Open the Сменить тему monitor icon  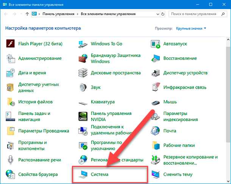tap(155, 174)
